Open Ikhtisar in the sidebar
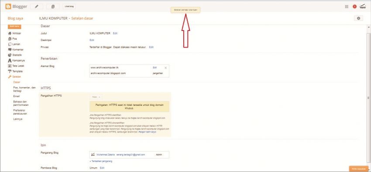 [x=17, y=33]
